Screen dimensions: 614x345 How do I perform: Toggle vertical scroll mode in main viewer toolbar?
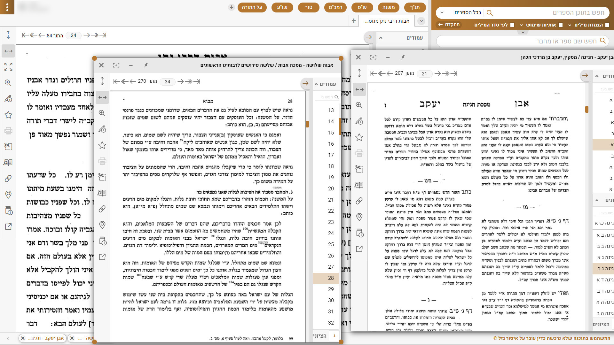point(8,35)
